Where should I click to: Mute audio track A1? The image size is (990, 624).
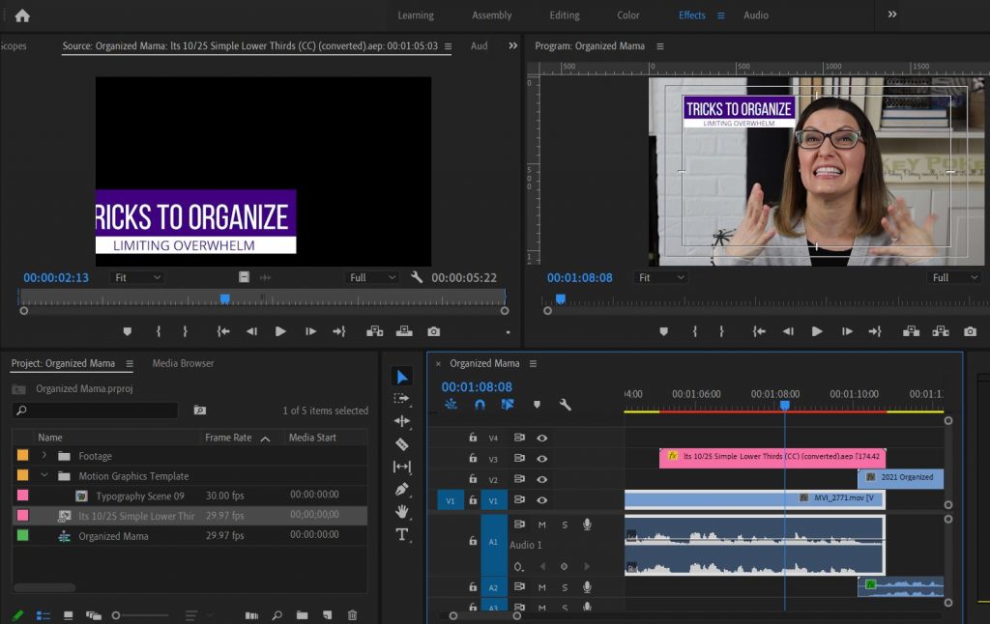coord(541,525)
